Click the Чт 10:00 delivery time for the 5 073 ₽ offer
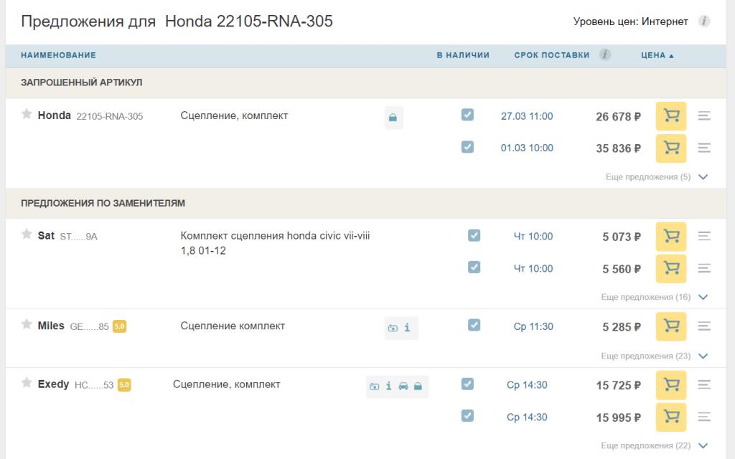 533,237
